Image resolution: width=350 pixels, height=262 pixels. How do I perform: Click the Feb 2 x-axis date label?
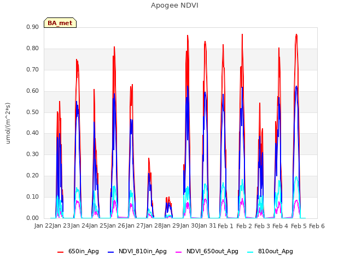coord(244,226)
